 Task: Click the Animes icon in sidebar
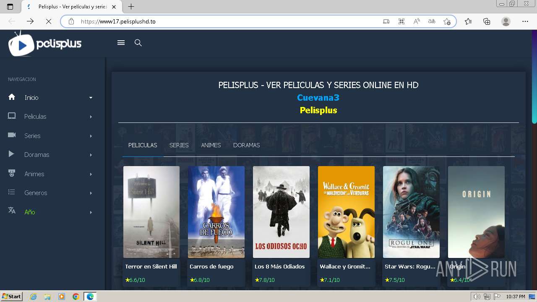click(12, 173)
